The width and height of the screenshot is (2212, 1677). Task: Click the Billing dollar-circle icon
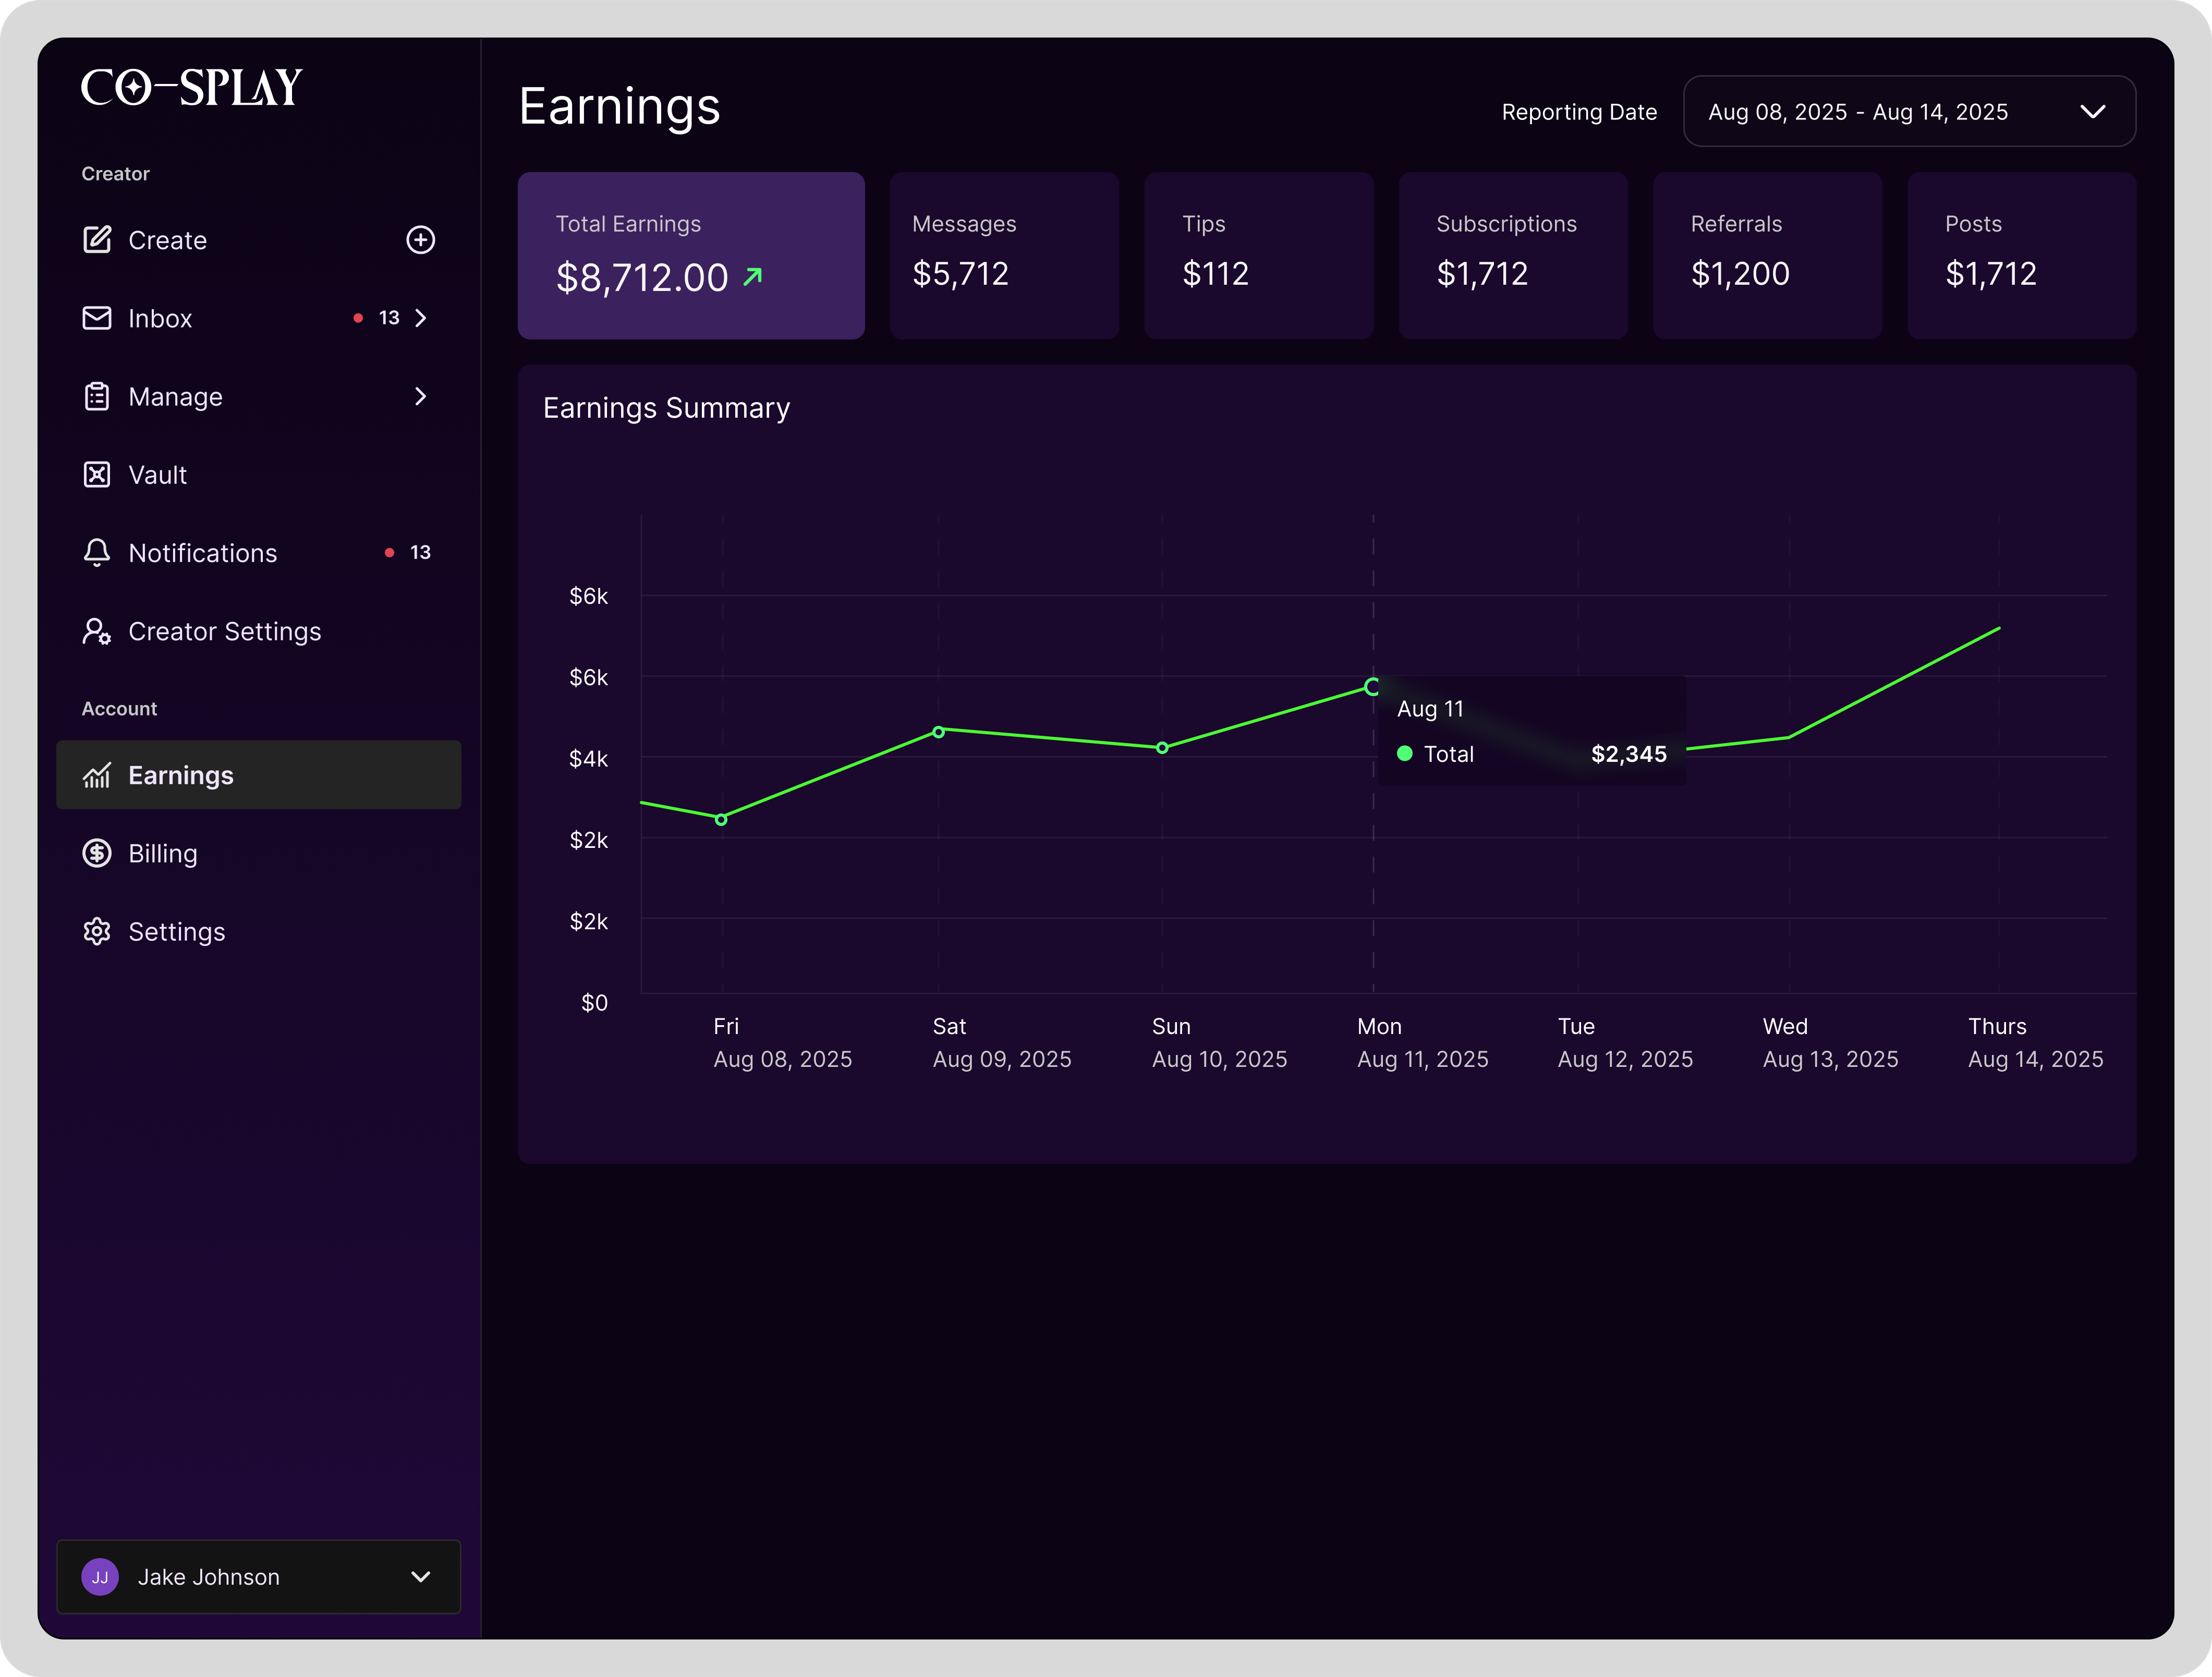click(97, 853)
